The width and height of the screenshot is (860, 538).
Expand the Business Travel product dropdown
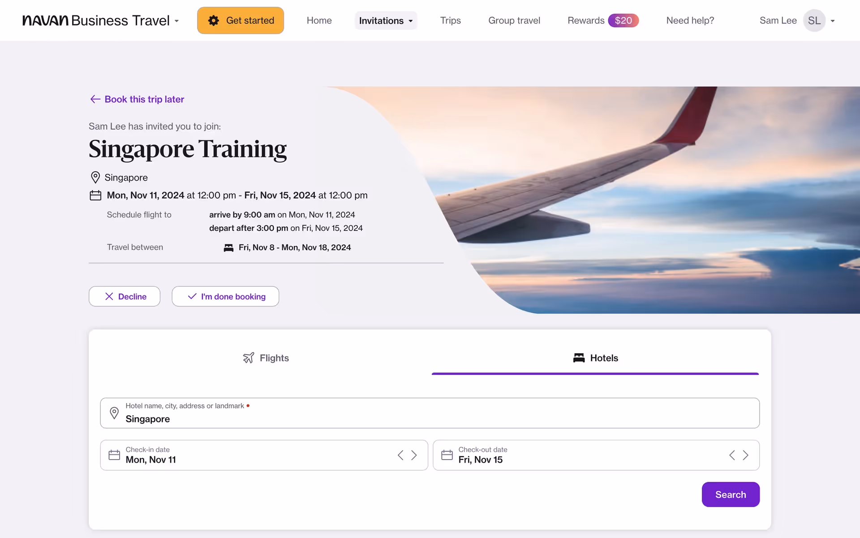pyautogui.click(x=176, y=21)
